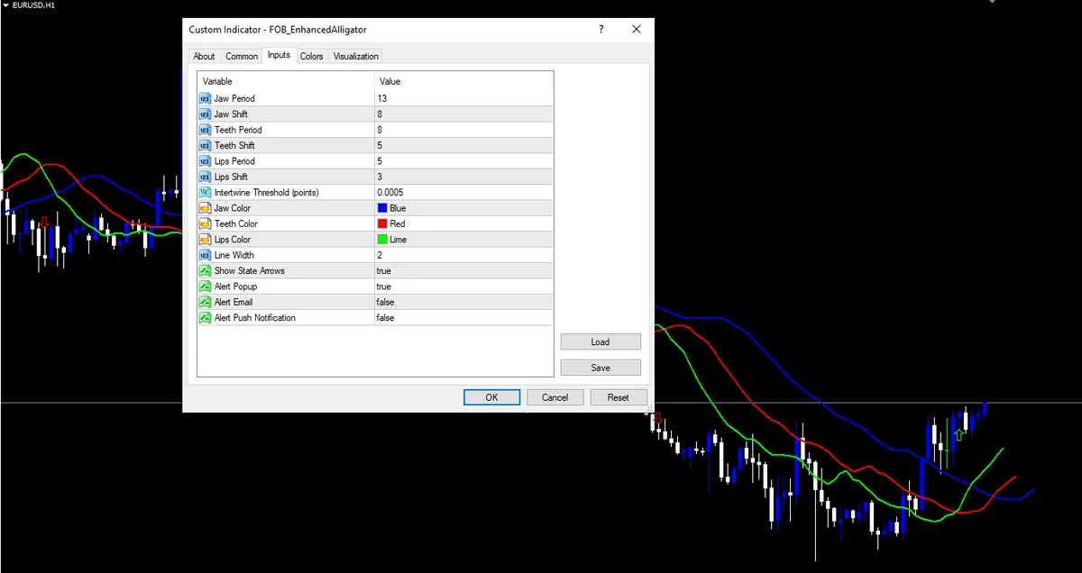
Task: Click the green up arrow on the chart
Action: [x=958, y=435]
